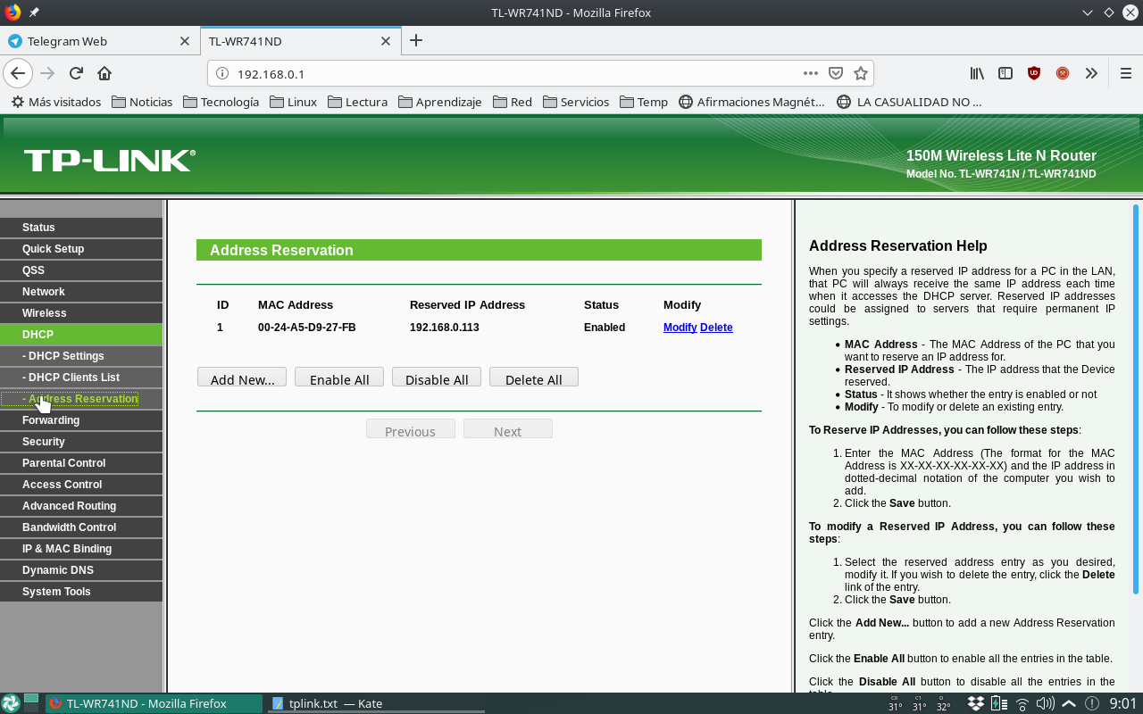Image resolution: width=1143 pixels, height=714 pixels.
Task: Open the Lectura bookmarks folder
Action: point(357,102)
